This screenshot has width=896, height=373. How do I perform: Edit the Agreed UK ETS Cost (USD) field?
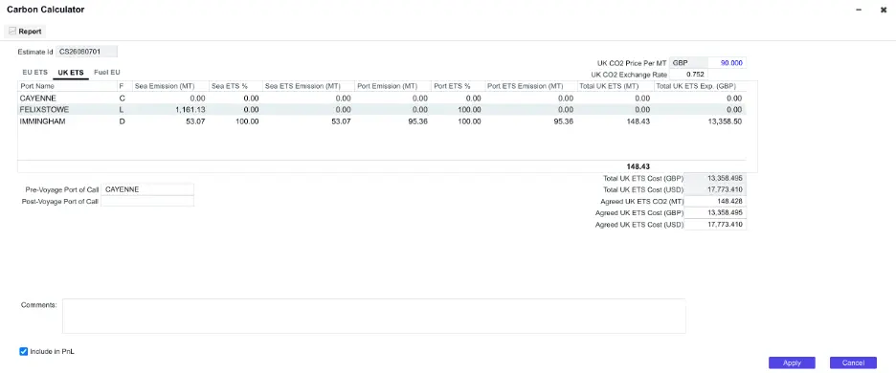[715, 225]
